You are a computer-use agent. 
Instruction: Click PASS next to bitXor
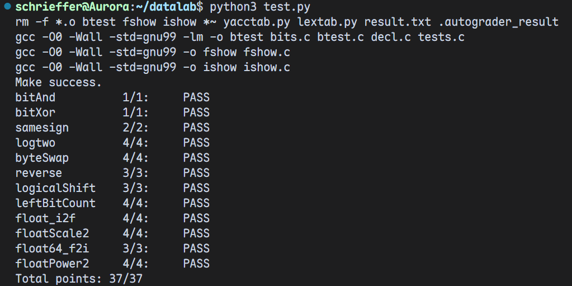pyautogui.click(x=196, y=113)
